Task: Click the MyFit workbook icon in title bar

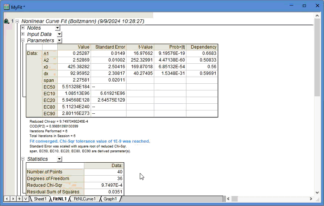Action: 6,7
